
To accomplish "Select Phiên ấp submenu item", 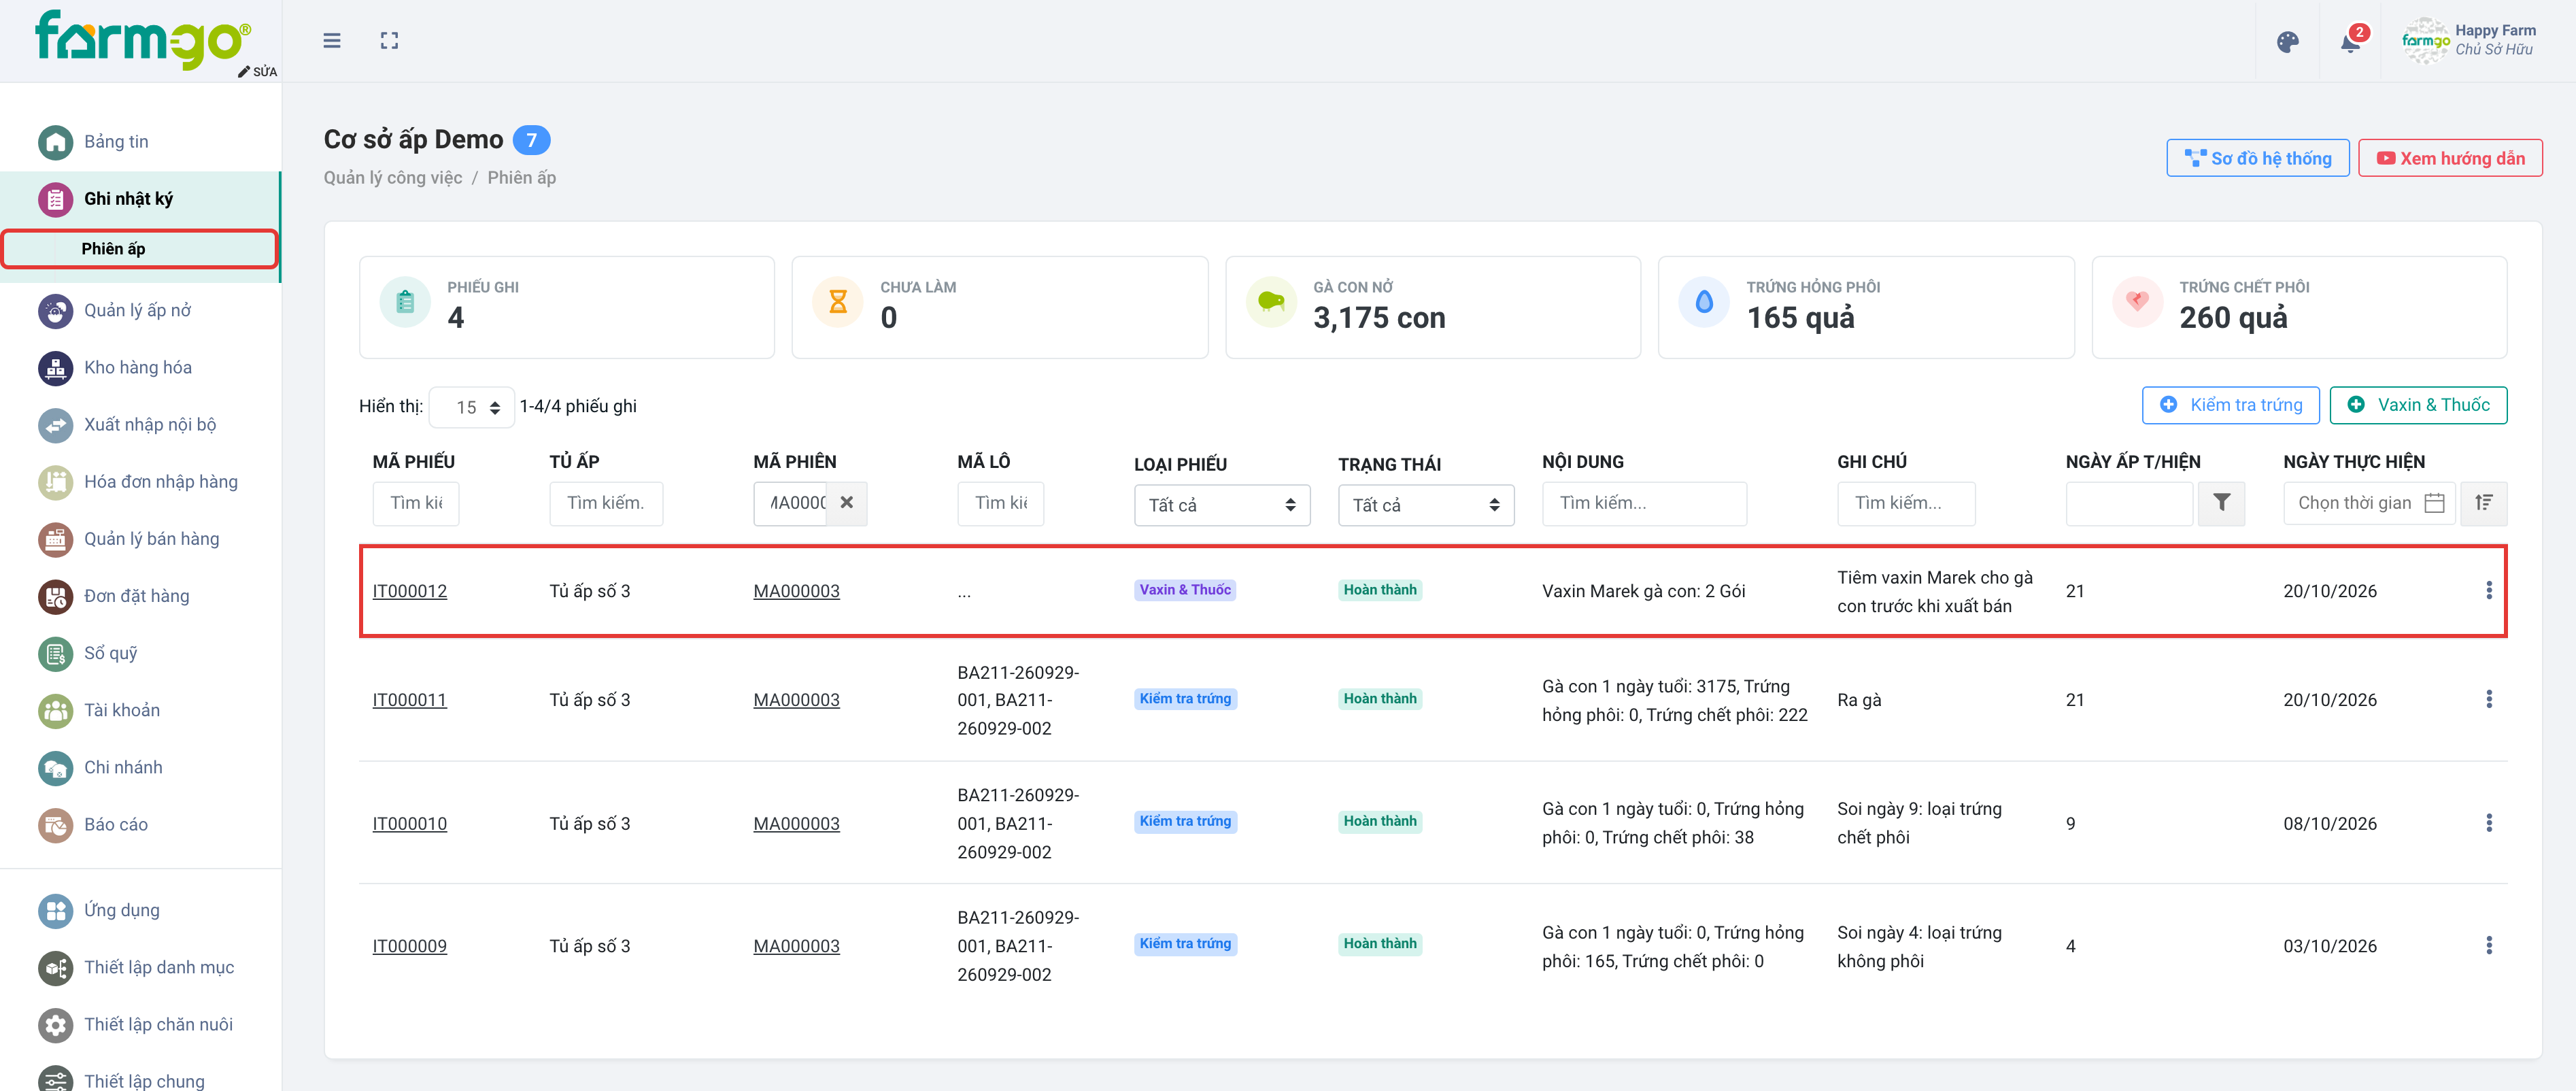I will click(x=139, y=249).
